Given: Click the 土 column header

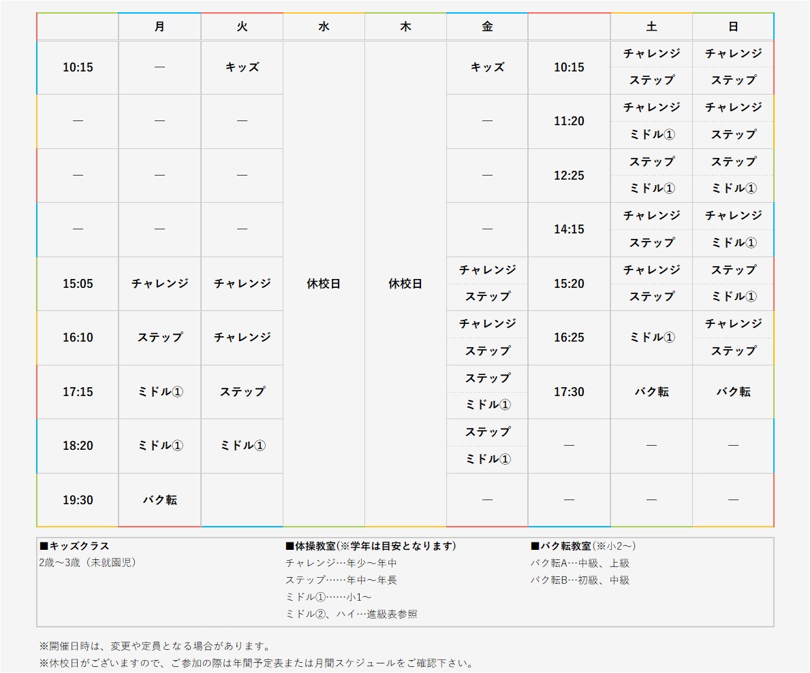Looking at the screenshot, I should [651, 27].
